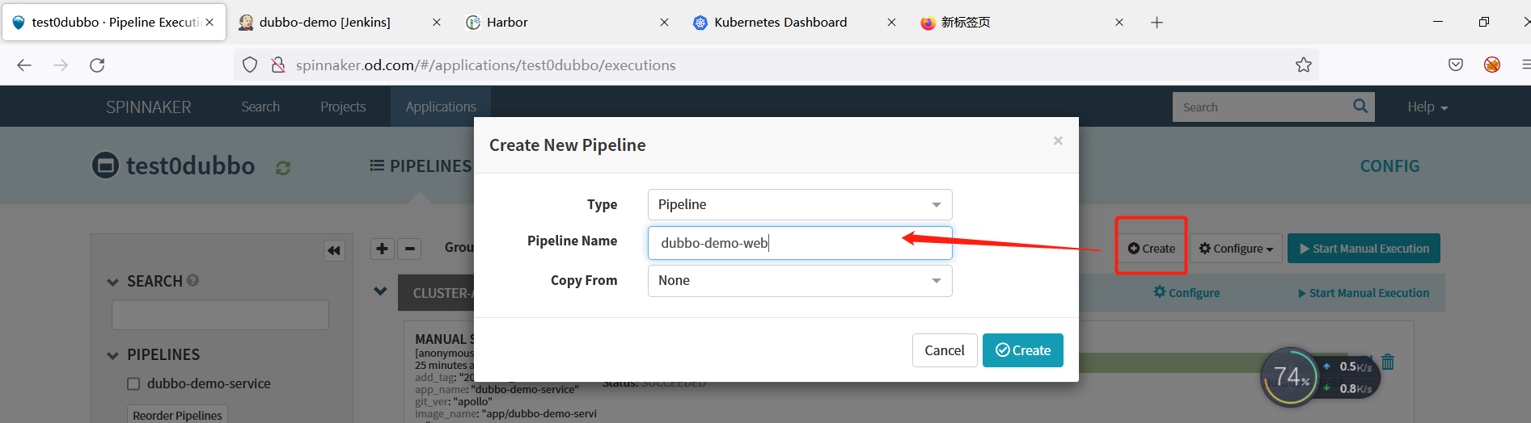Click the teal Create button in dialog
Viewport: 1531px width, 423px height.
(x=1022, y=350)
